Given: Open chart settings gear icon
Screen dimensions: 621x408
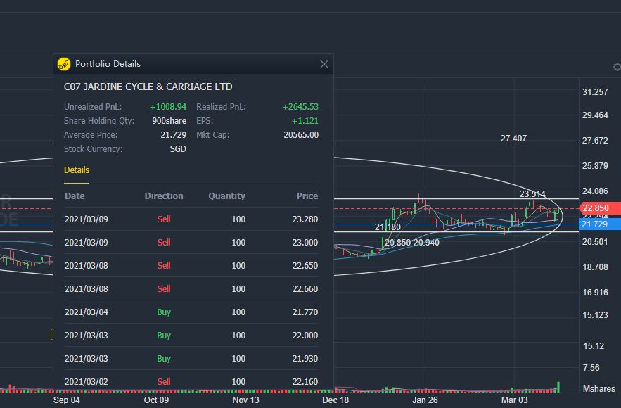Looking at the screenshot, I should [x=617, y=67].
